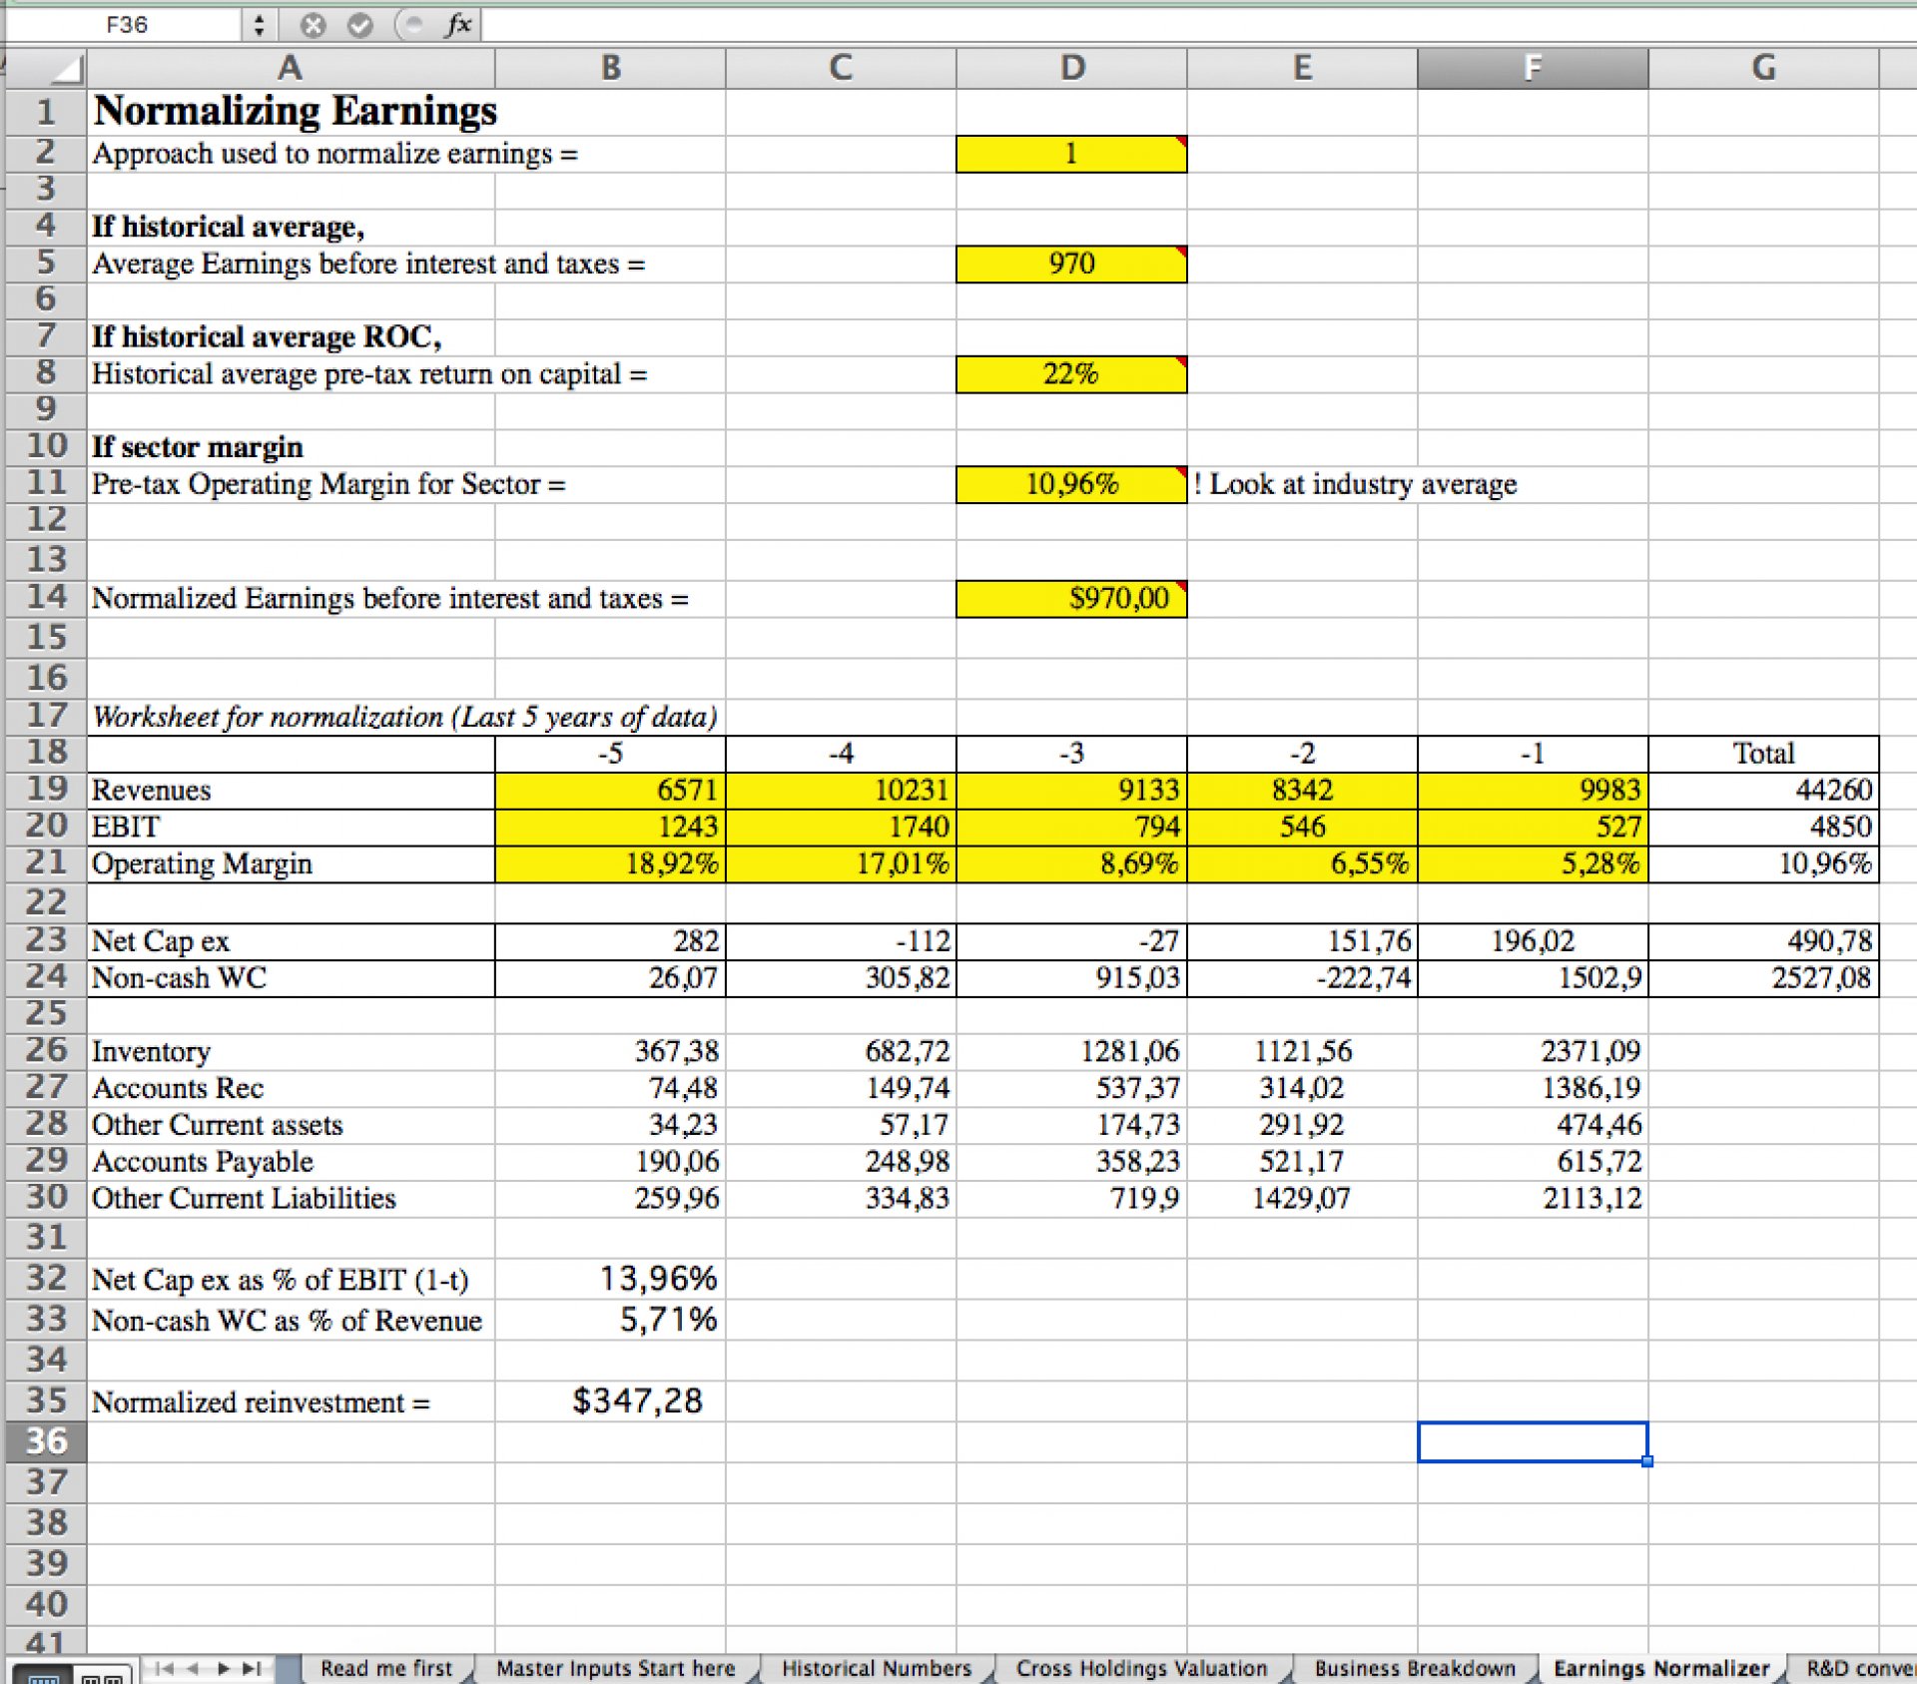Open the Read me first sheet tab
Viewport: 1917px width, 1684px height.
[x=386, y=1668]
